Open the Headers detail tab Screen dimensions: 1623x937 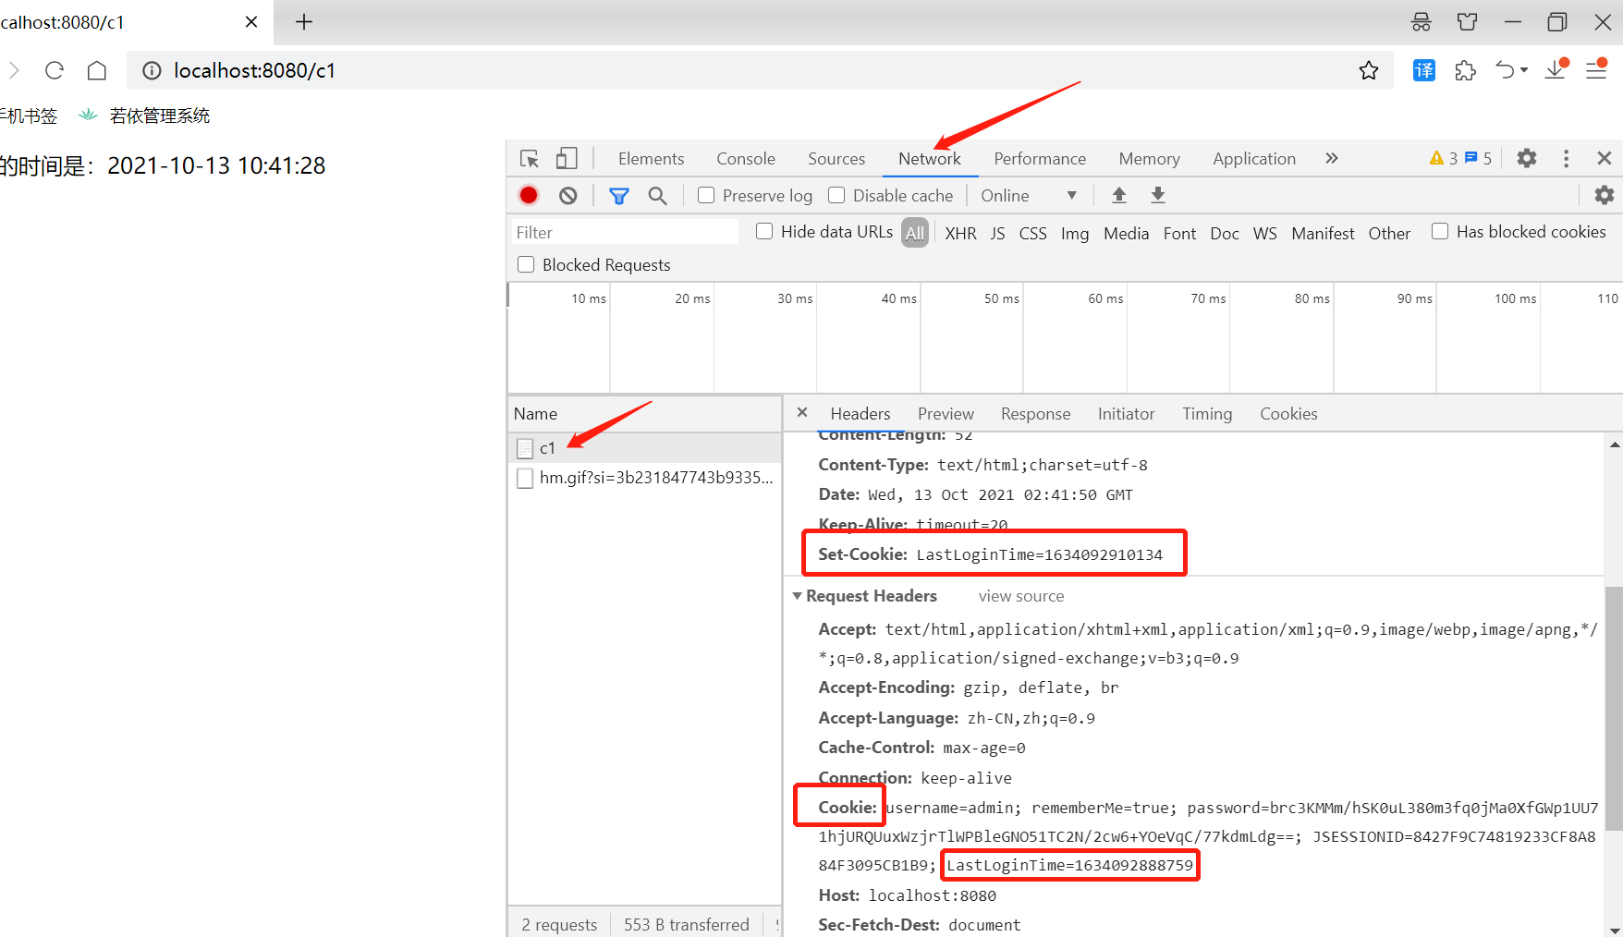(860, 414)
